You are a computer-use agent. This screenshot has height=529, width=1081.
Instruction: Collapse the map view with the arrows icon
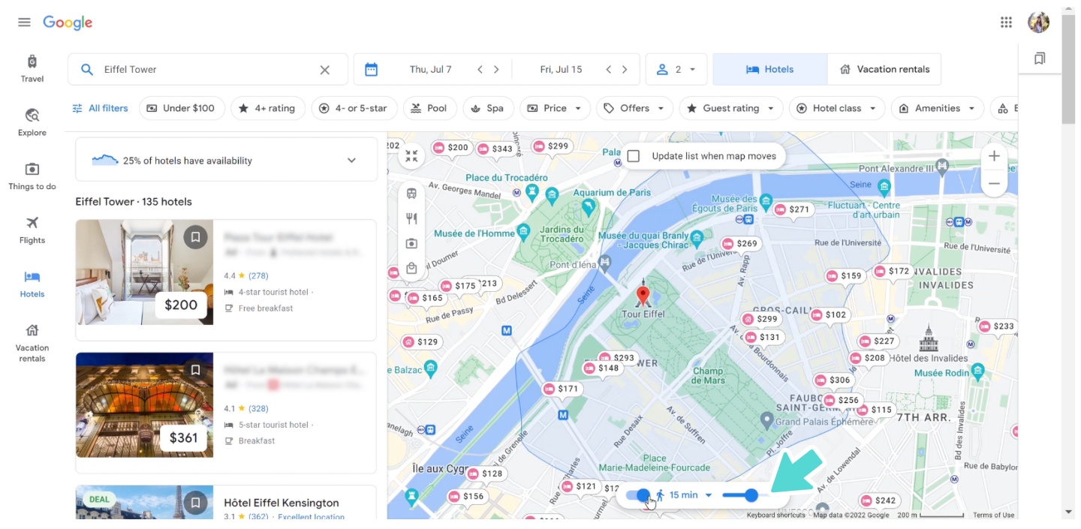pos(411,156)
